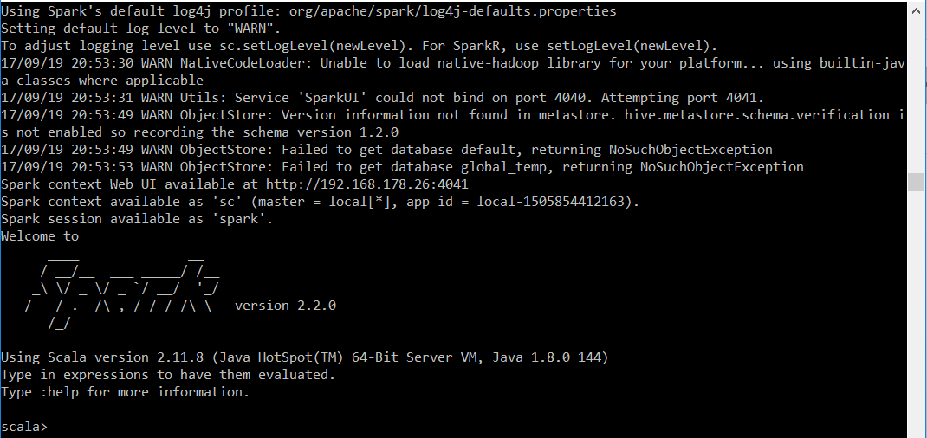Screen dimensions: 927x438
Task: Click the scrollbar track below the thumb
Action: coord(917,314)
